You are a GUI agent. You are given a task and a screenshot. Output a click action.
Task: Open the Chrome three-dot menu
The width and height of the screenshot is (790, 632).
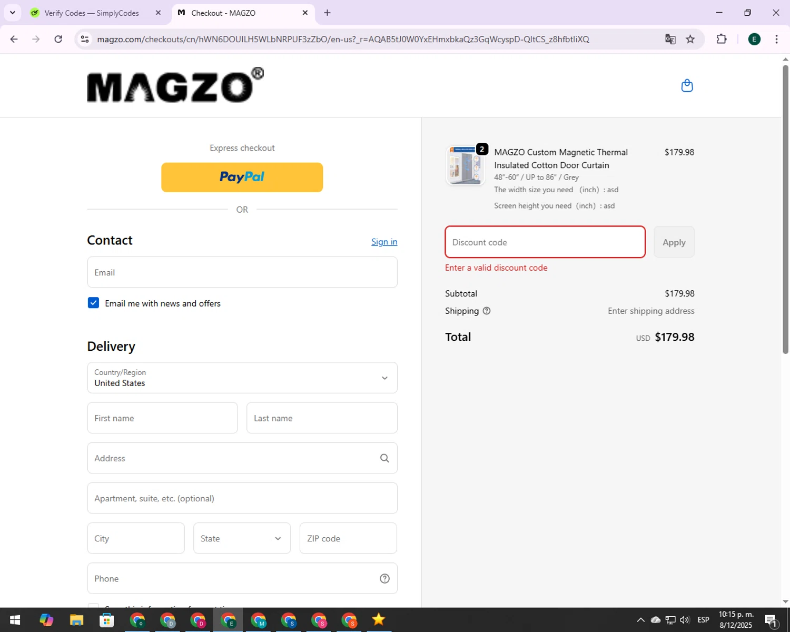776,39
